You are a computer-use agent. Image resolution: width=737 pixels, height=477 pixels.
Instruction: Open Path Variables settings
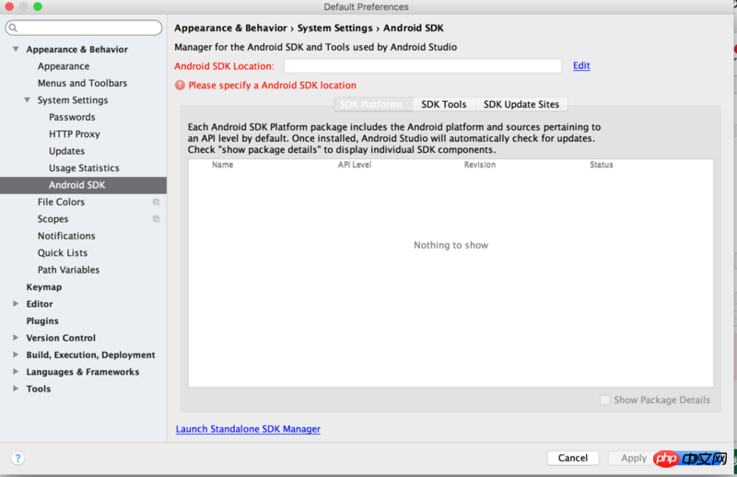point(68,270)
